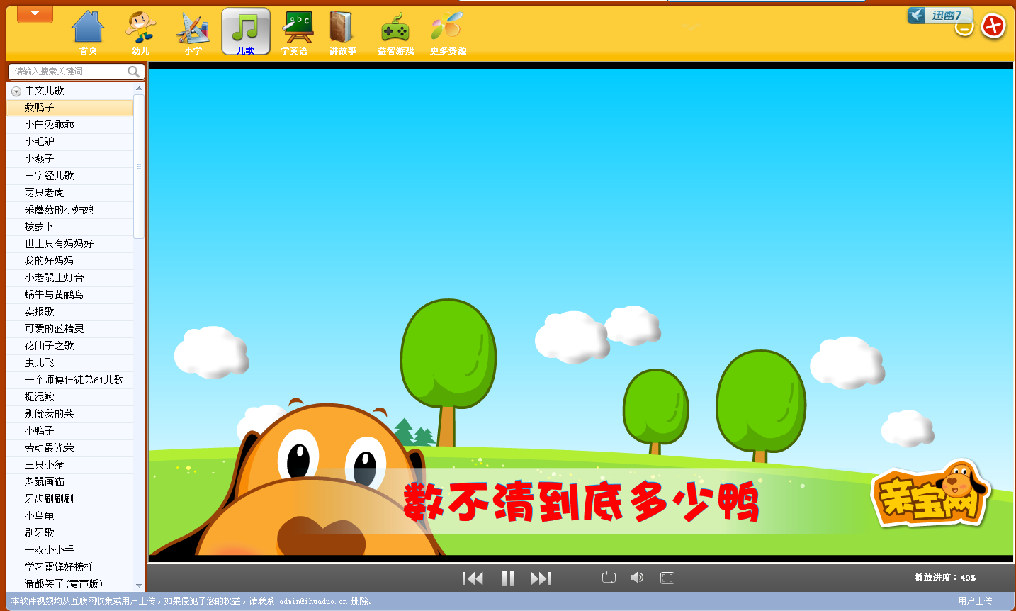Screen dimensions: 1016x611
Task: Play the song 采蘑菇的小姑娘
Action: (x=69, y=210)
